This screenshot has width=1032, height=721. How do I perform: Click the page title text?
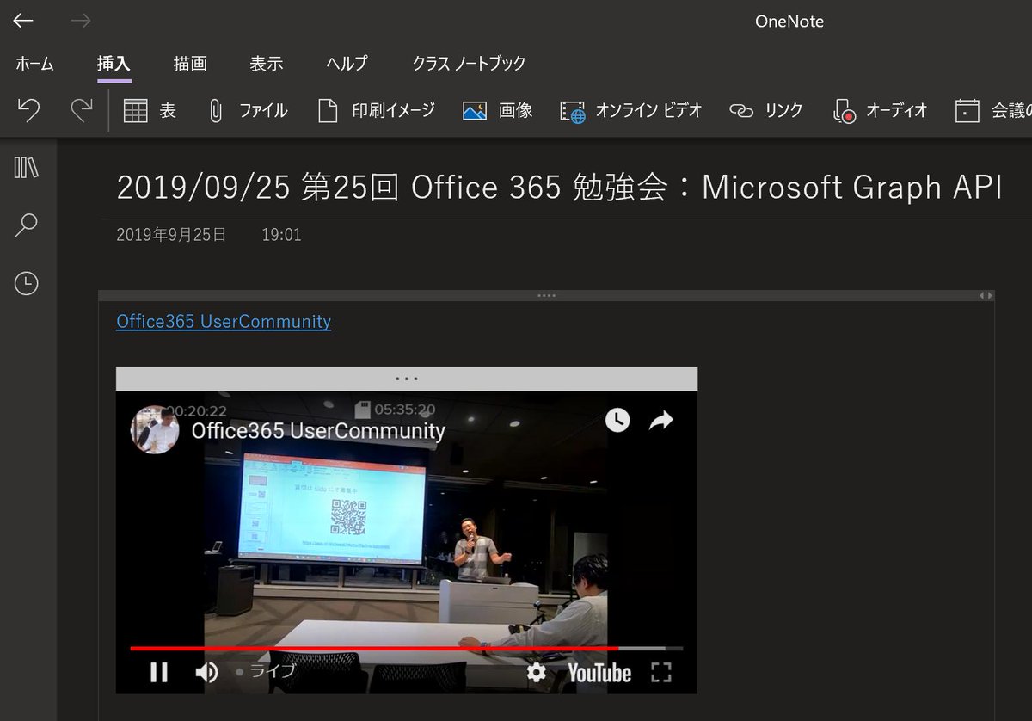point(559,188)
